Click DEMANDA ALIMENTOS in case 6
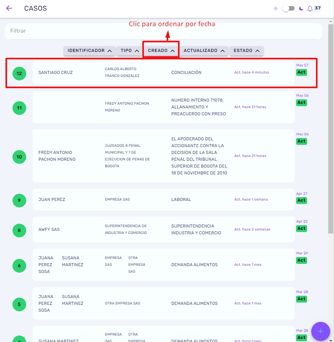Viewport: 334px width, 342px height. pyautogui.click(x=194, y=265)
